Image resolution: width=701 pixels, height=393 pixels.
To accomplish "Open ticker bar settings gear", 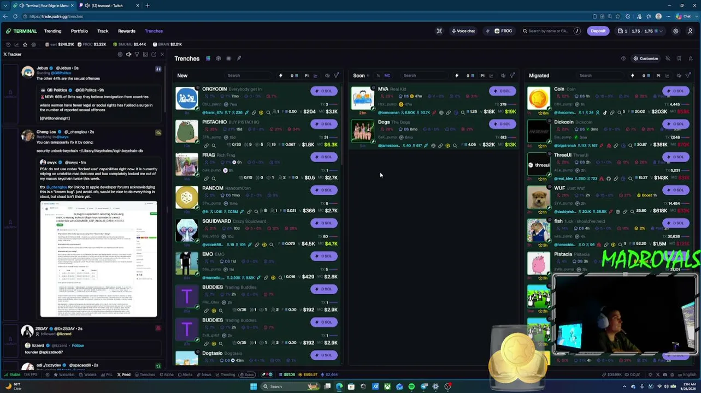I will point(33,44).
